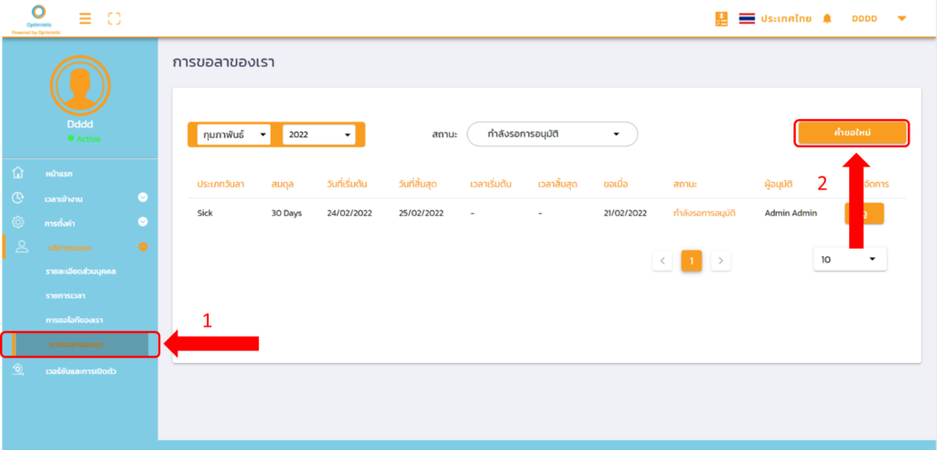Screen dimensions: 937x450
Task: Open the month dropdown showing กุมภาพันธ์
Action: 233,134
